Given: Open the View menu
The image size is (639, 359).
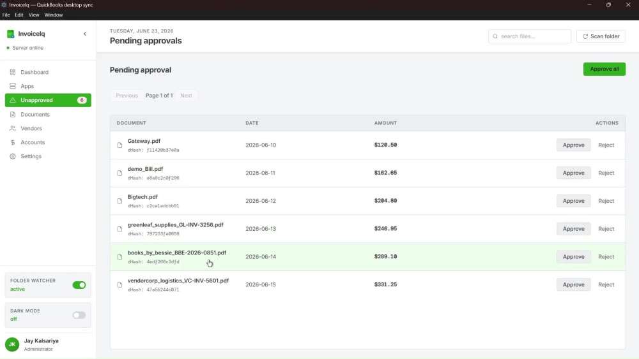Looking at the screenshot, I should pyautogui.click(x=34, y=15).
